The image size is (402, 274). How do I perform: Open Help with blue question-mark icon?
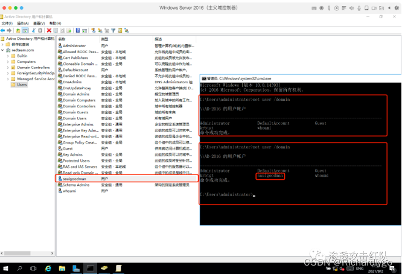78,31
